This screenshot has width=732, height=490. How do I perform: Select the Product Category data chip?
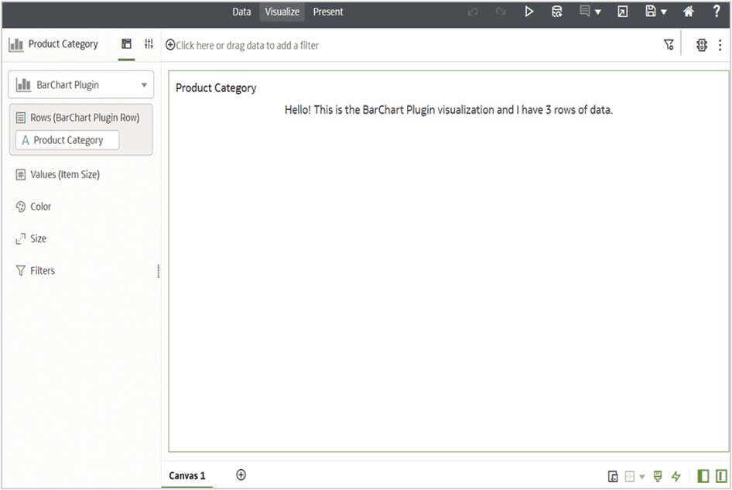click(67, 140)
